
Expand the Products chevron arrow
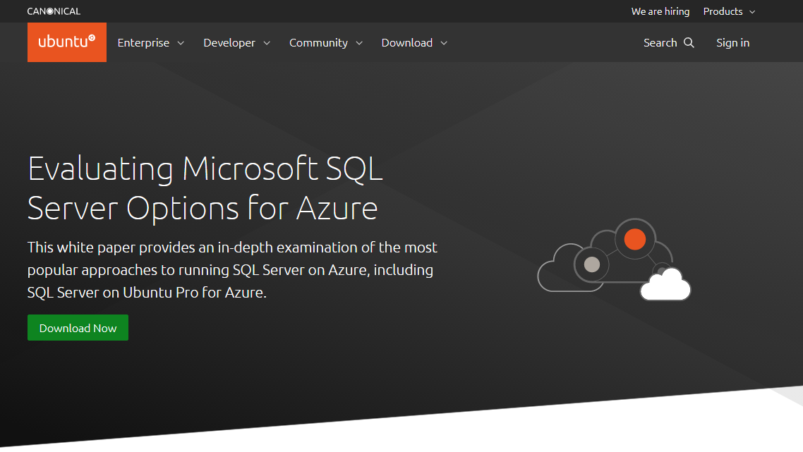(x=752, y=12)
